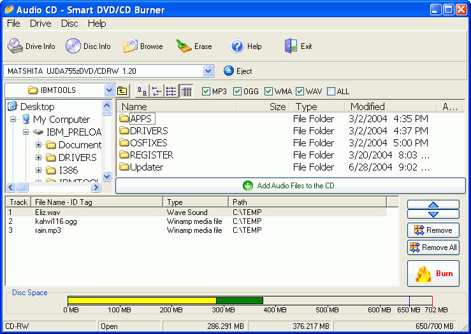Image resolution: width=471 pixels, height=334 pixels.
Task: Uncheck the MP3 file filter
Action: tap(206, 91)
